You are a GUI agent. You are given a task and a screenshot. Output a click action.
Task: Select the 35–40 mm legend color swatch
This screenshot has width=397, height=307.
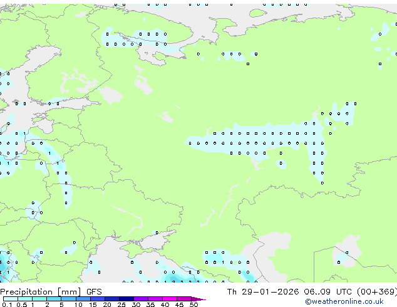click(x=155, y=299)
